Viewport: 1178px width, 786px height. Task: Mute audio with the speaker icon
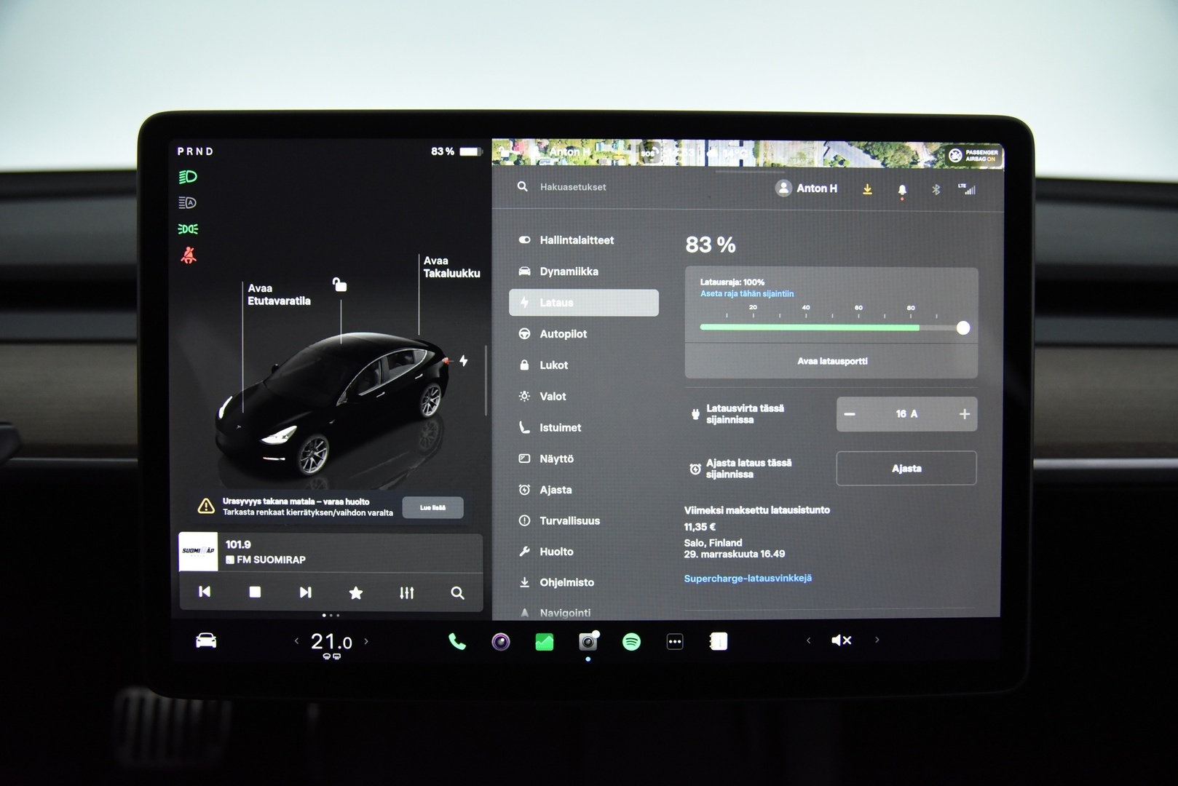click(x=841, y=640)
